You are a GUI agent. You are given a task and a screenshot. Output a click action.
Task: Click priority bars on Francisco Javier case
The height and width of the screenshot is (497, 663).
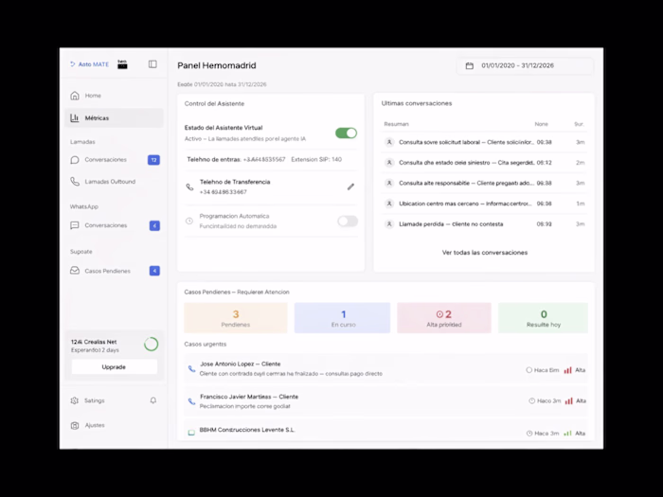(568, 400)
